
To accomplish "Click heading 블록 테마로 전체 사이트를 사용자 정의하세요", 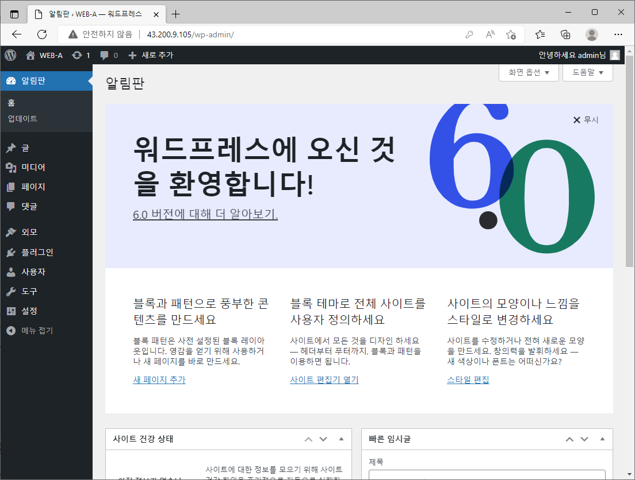I will [358, 311].
